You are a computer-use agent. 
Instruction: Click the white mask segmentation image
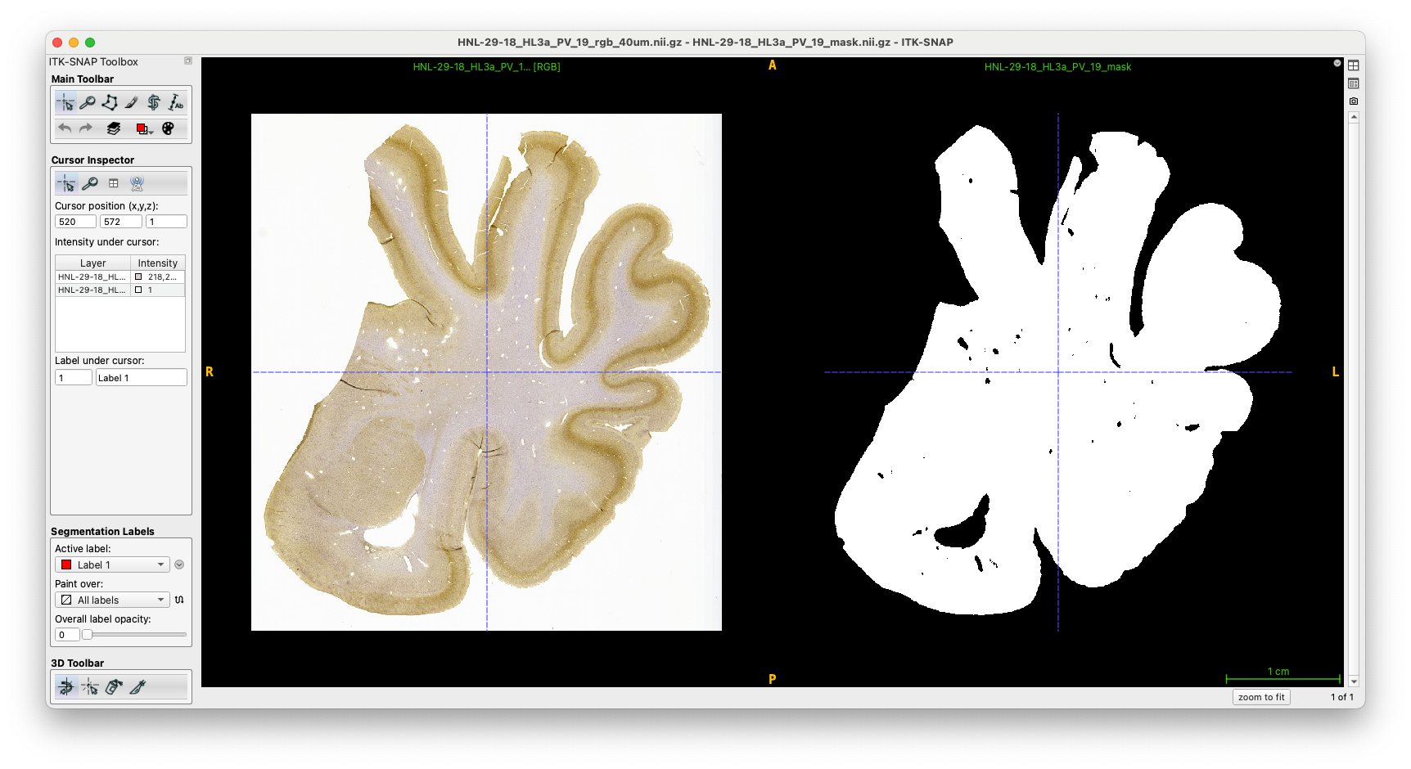(x=1058, y=372)
